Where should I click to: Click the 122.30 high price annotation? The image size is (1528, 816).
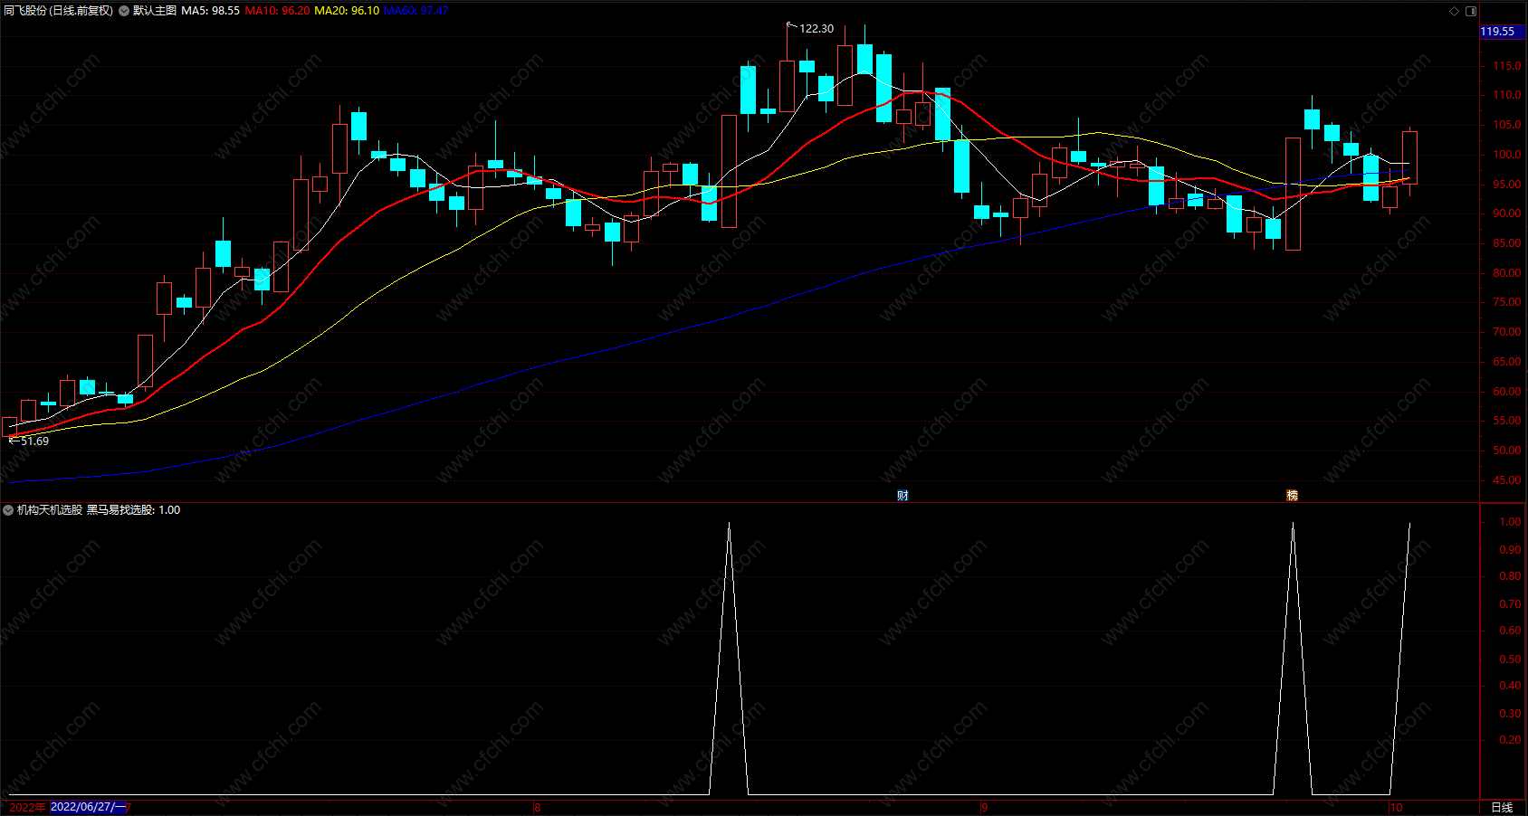[817, 29]
